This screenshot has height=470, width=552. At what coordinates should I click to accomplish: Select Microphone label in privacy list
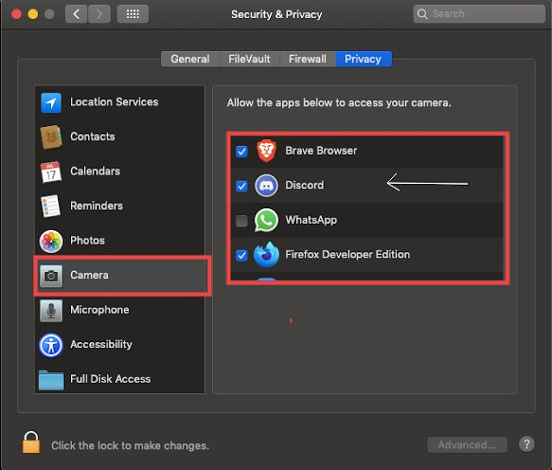(99, 309)
